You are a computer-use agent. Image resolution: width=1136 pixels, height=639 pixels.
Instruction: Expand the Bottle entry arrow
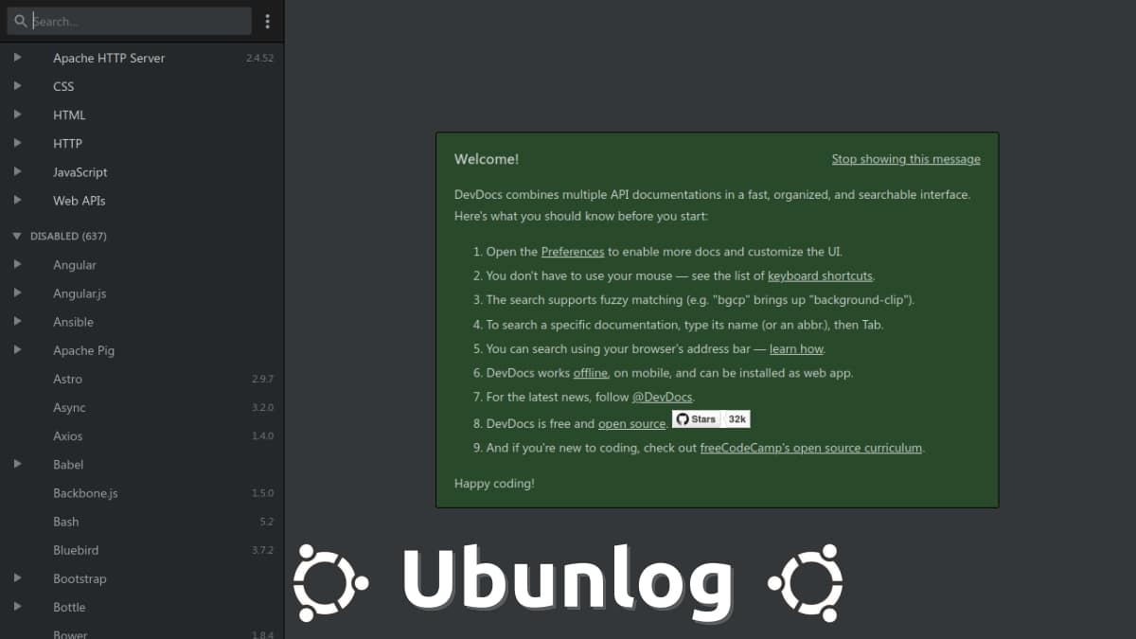tap(17, 607)
